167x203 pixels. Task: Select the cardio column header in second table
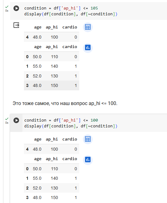[70, 159]
